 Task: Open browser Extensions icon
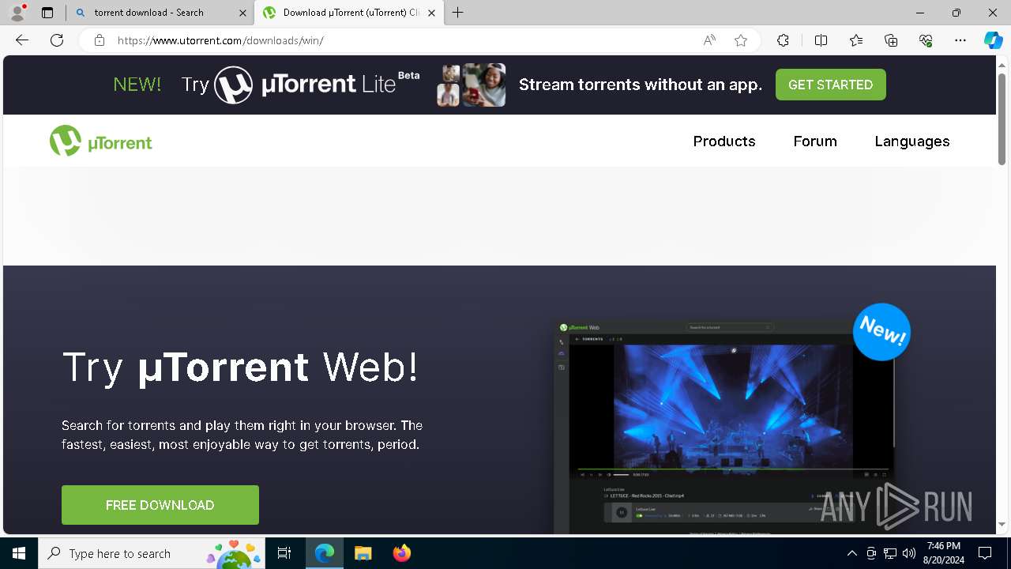tap(783, 40)
